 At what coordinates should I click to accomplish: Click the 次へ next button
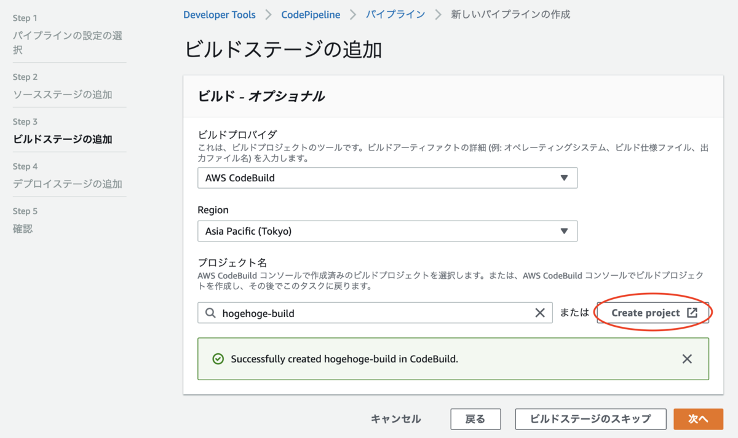coord(698,419)
